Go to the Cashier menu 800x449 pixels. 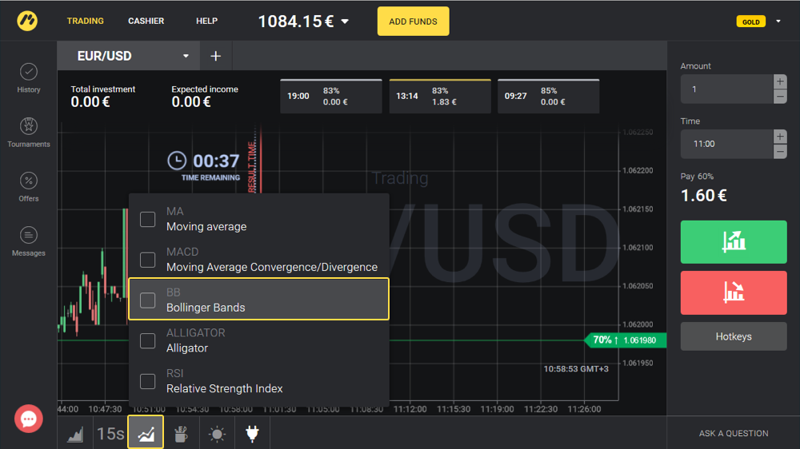tap(146, 22)
